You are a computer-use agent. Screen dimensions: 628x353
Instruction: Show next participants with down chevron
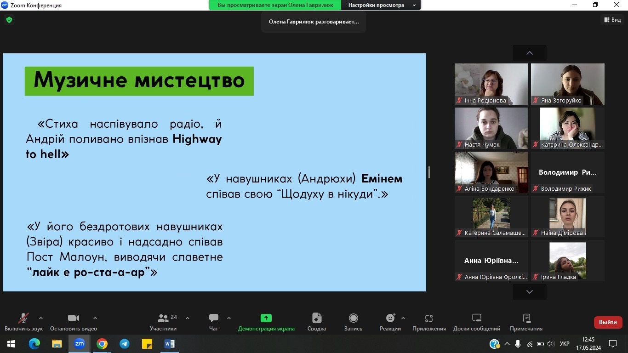pos(529,292)
